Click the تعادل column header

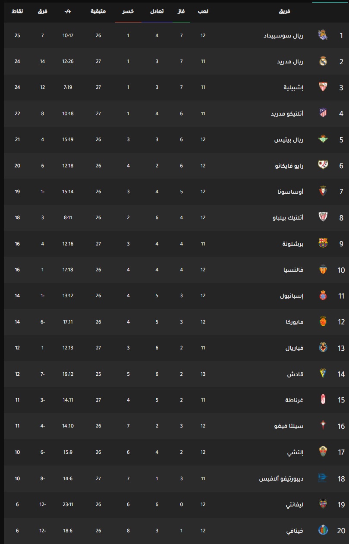click(157, 11)
